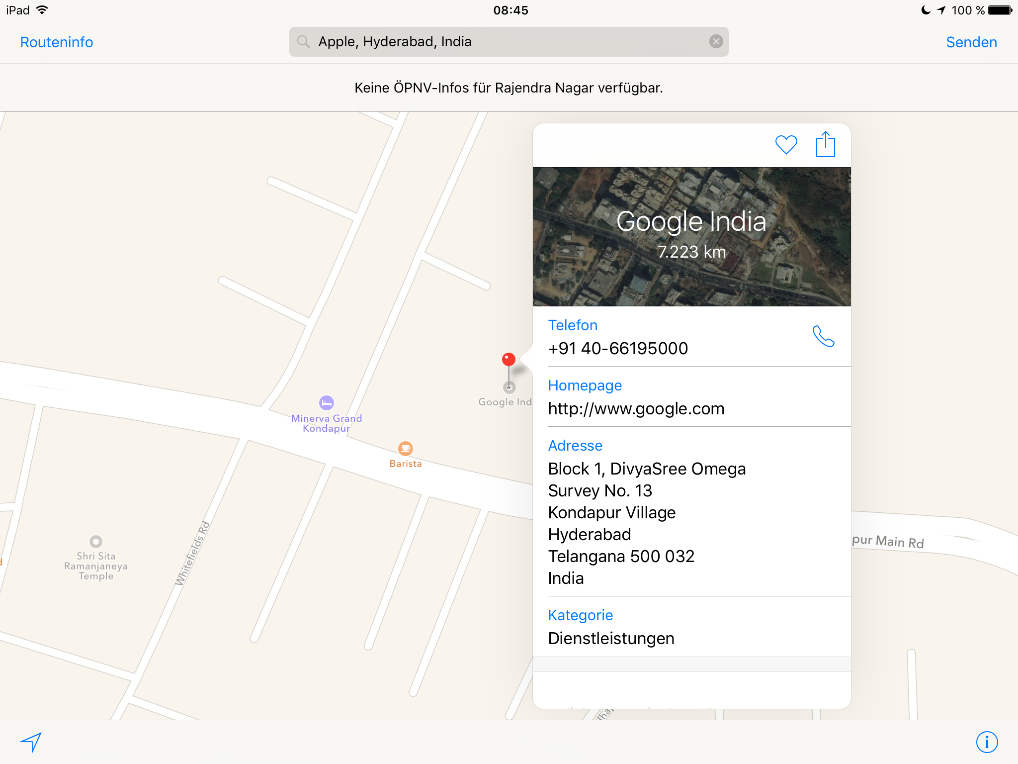This screenshot has height=764, width=1018.
Task: Clear the search field with the X button
Action: [716, 41]
